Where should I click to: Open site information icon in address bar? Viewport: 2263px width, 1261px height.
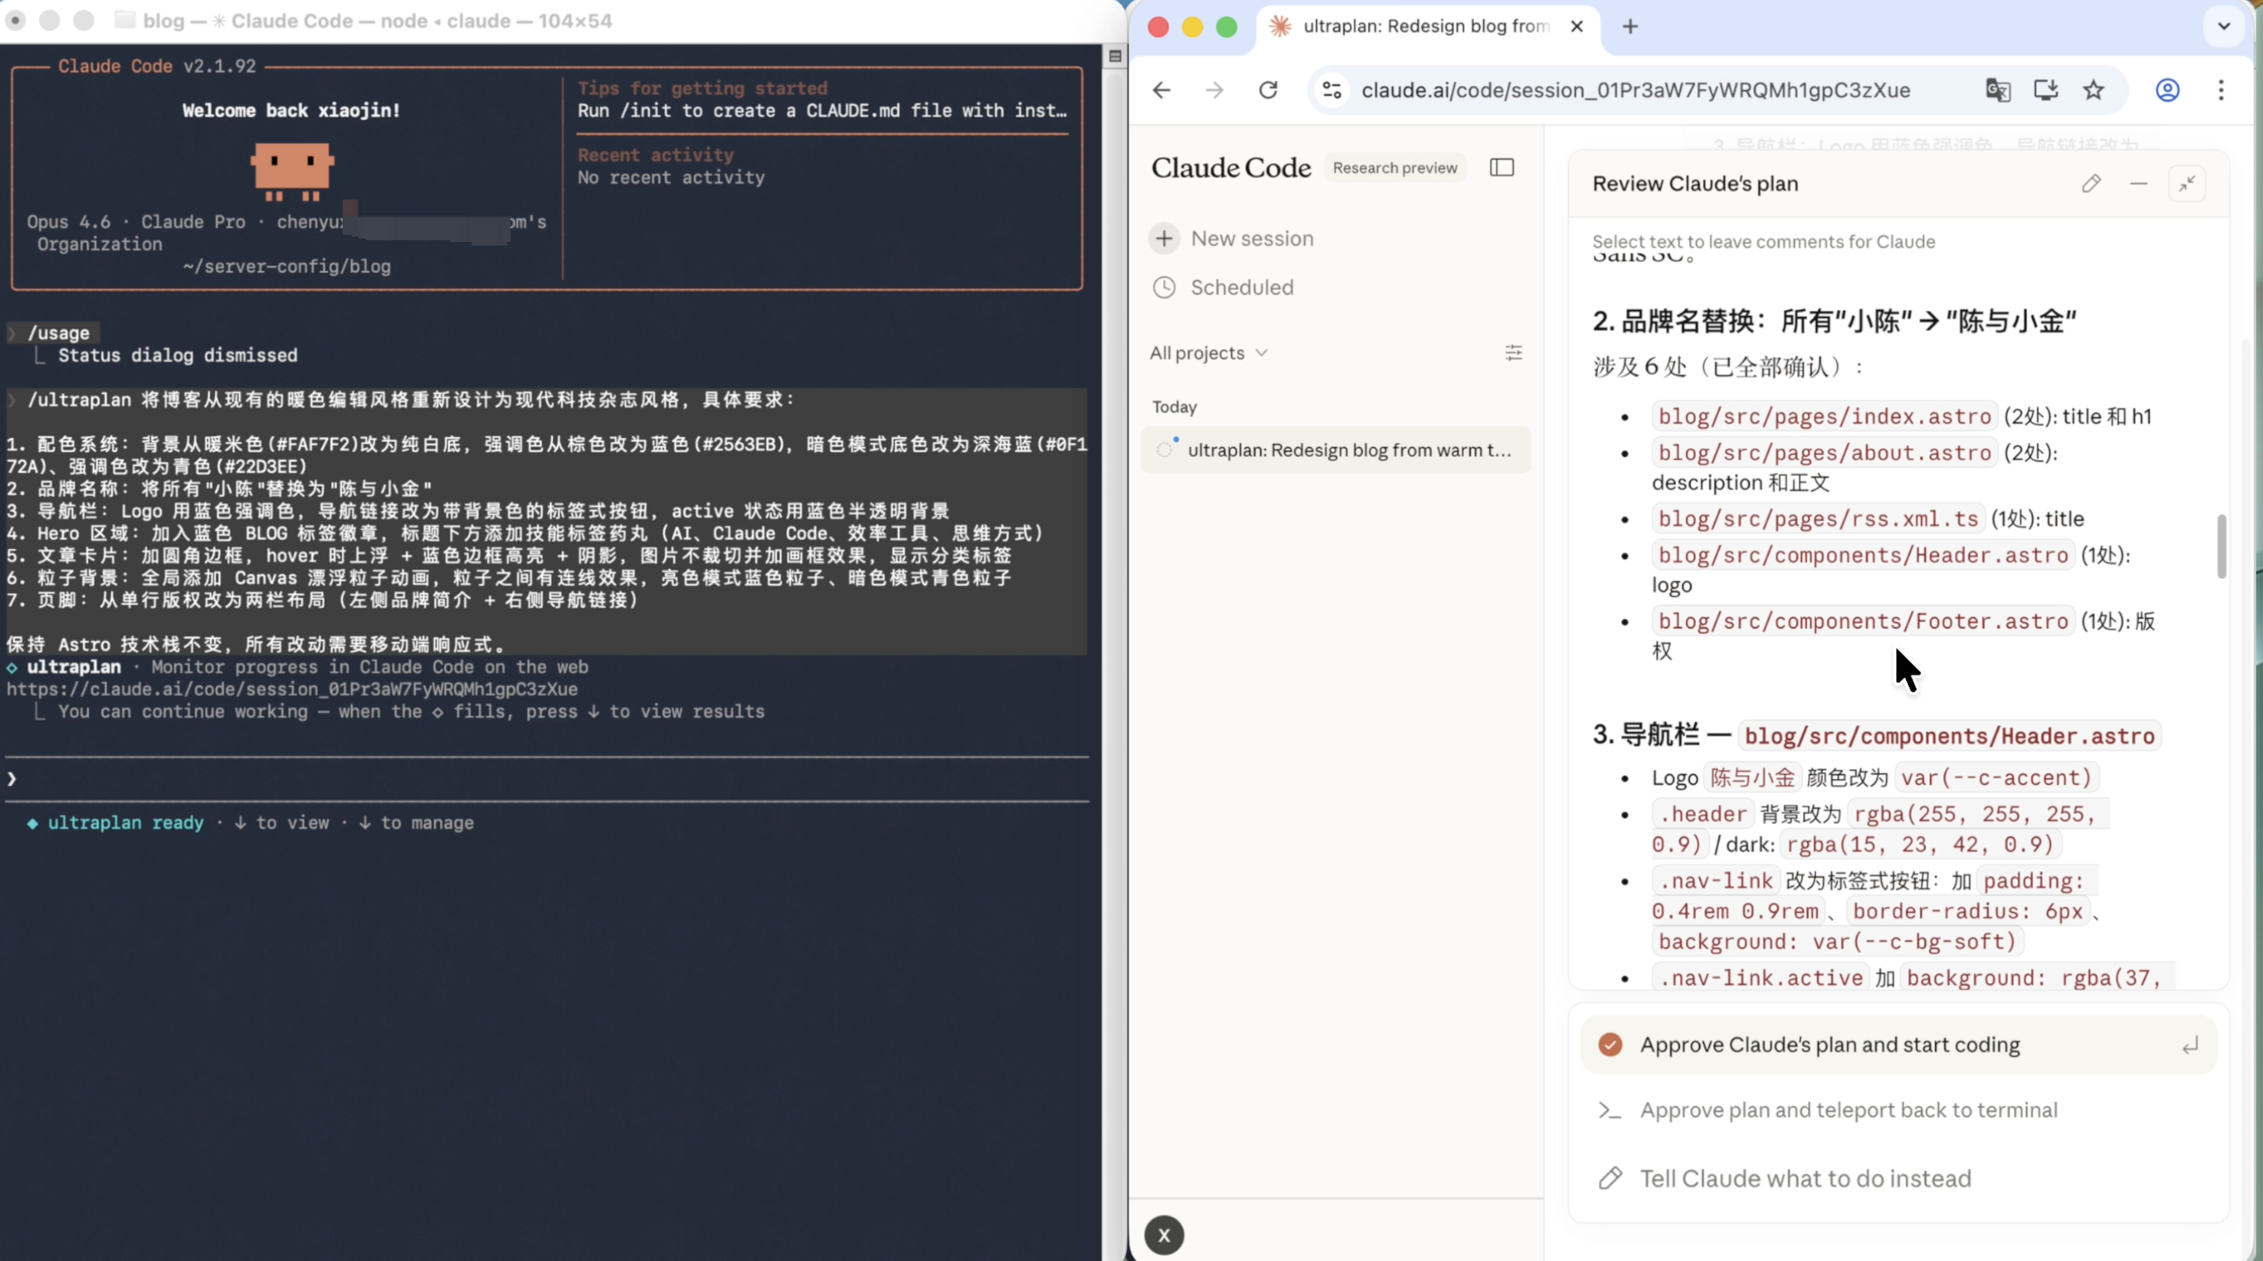(x=1332, y=90)
